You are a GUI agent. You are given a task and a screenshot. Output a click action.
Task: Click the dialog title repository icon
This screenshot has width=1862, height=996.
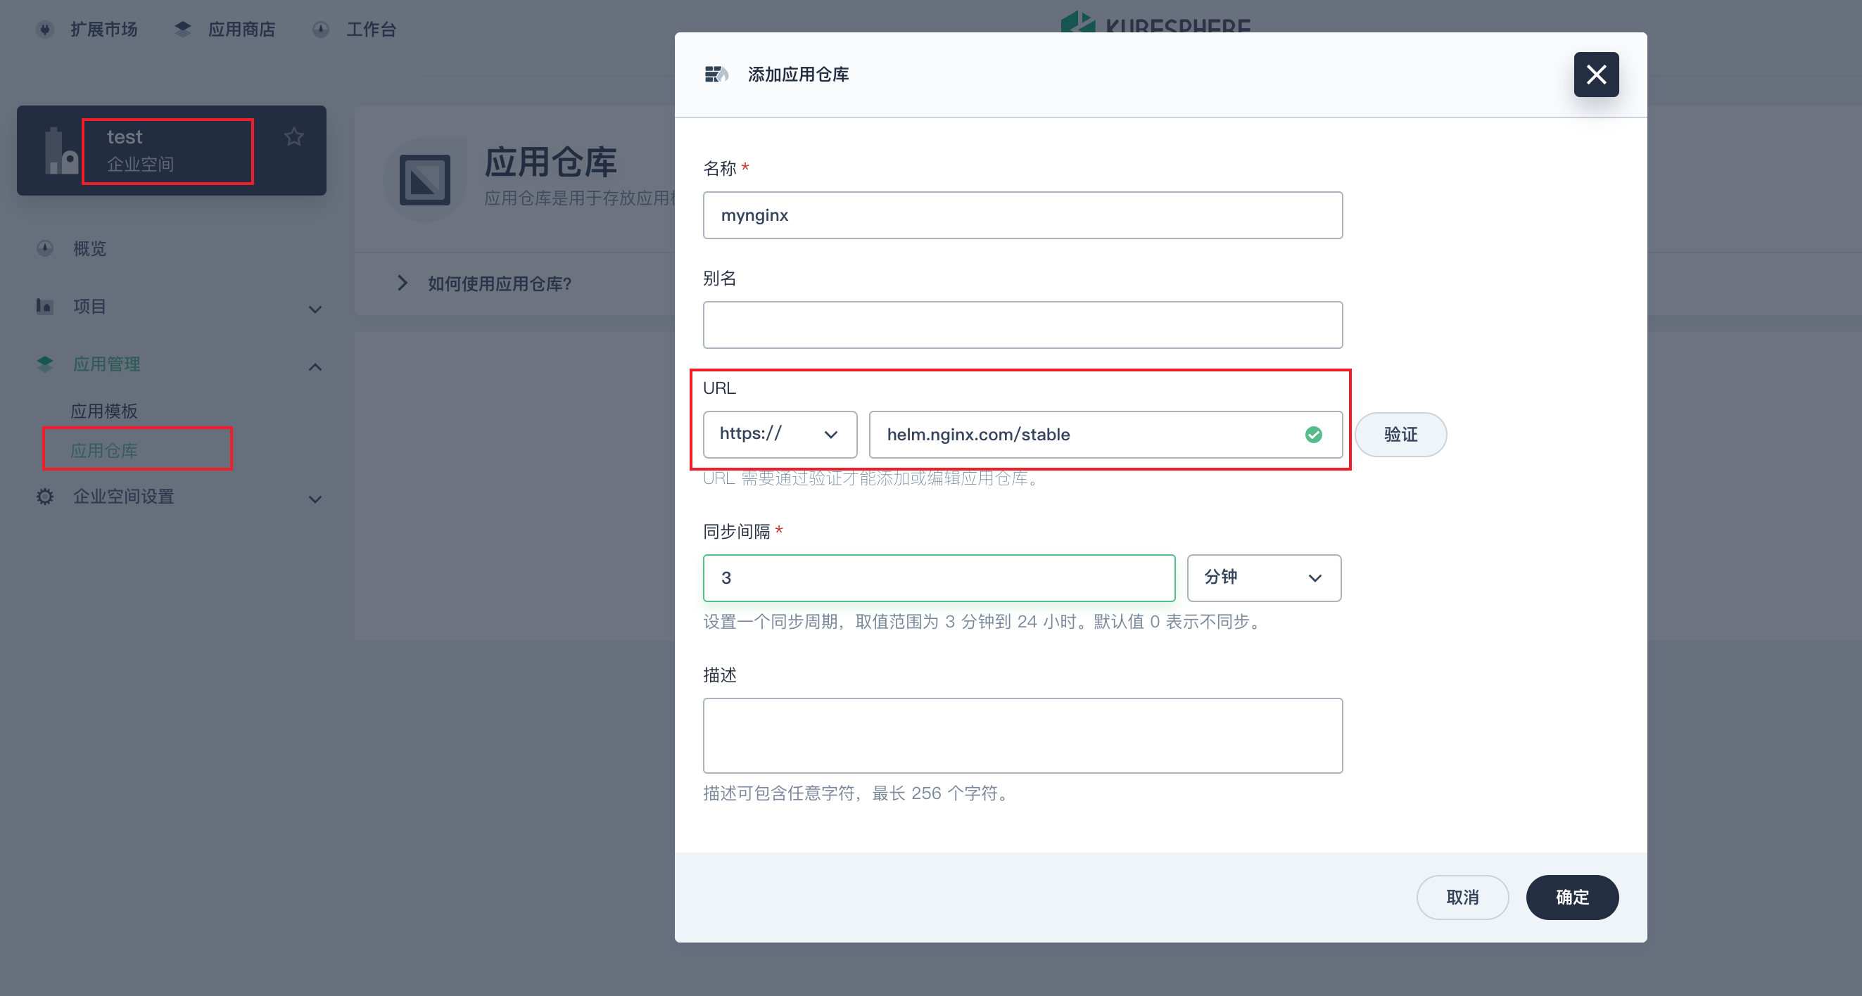(x=716, y=75)
